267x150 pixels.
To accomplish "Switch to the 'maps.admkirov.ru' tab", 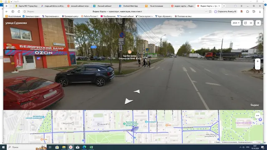I will [53, 6].
